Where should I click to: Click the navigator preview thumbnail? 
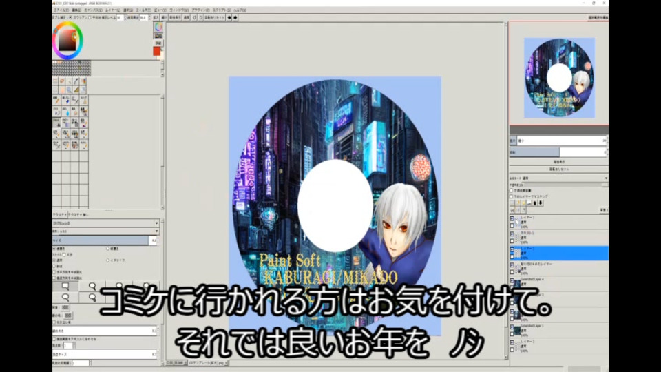pos(559,78)
